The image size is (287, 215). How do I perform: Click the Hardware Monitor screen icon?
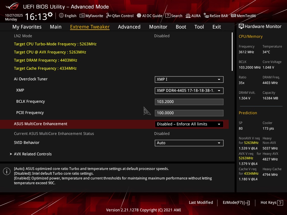241,27
